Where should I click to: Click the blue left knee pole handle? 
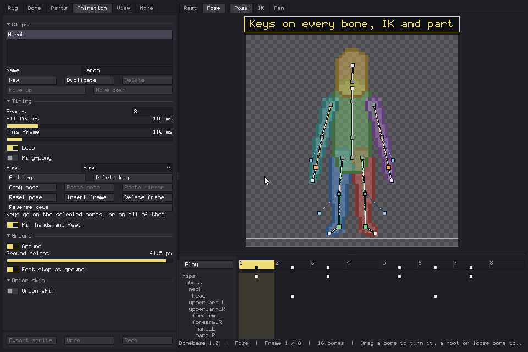click(319, 213)
